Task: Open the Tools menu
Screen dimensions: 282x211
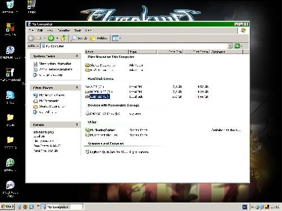Action: (x=77, y=30)
